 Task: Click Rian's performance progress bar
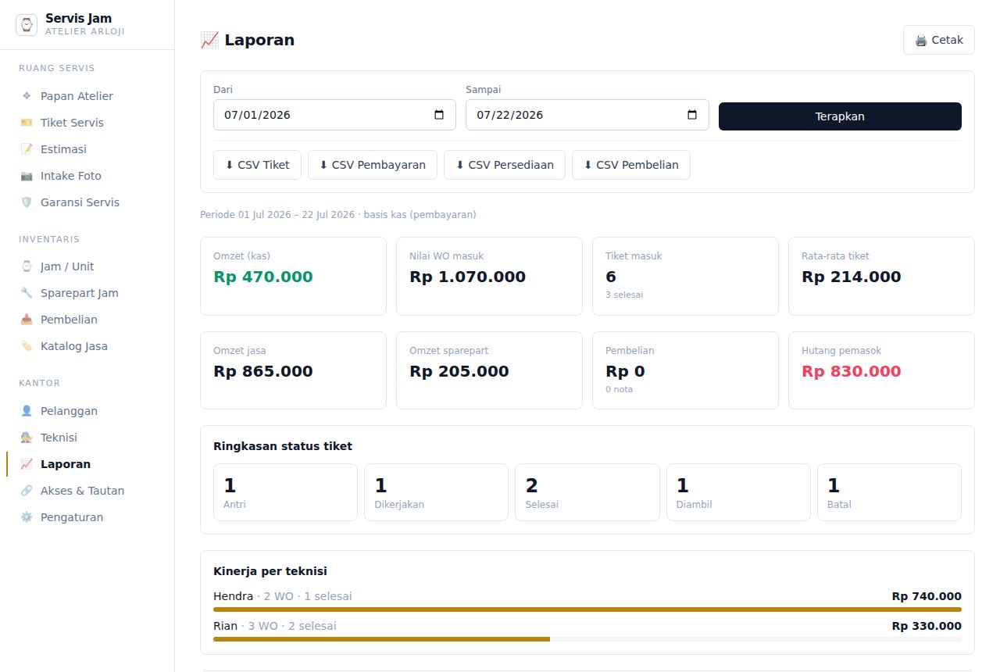[x=587, y=639]
